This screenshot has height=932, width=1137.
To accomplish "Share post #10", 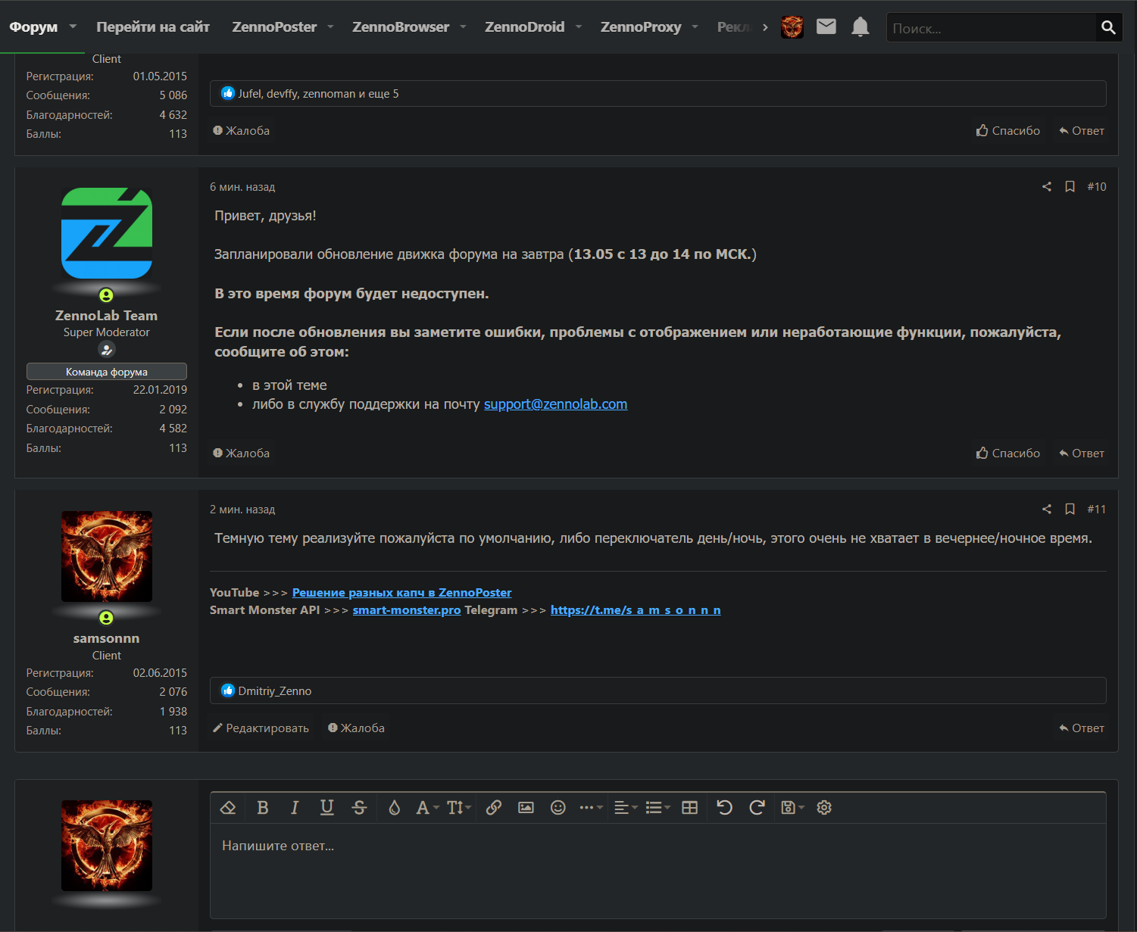I will point(1047,186).
